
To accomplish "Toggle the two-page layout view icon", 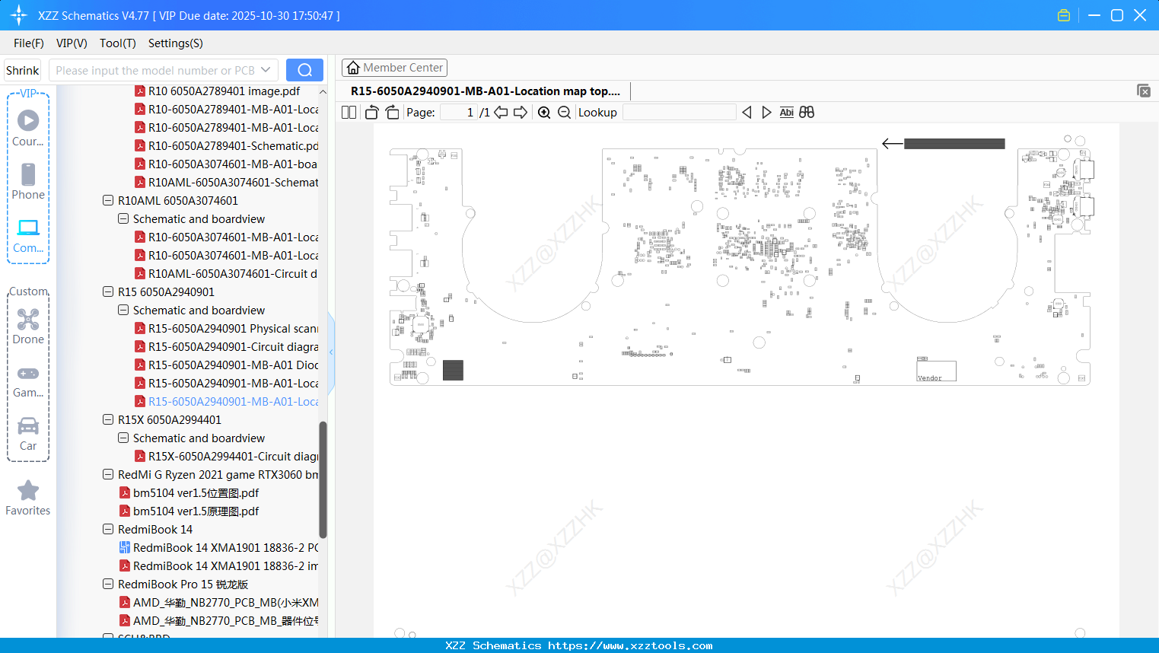I will [349, 113].
